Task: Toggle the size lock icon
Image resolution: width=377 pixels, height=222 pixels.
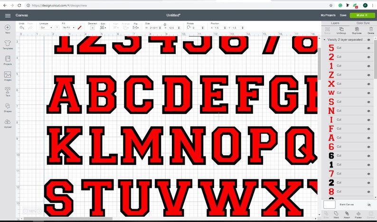Action: (165, 25)
